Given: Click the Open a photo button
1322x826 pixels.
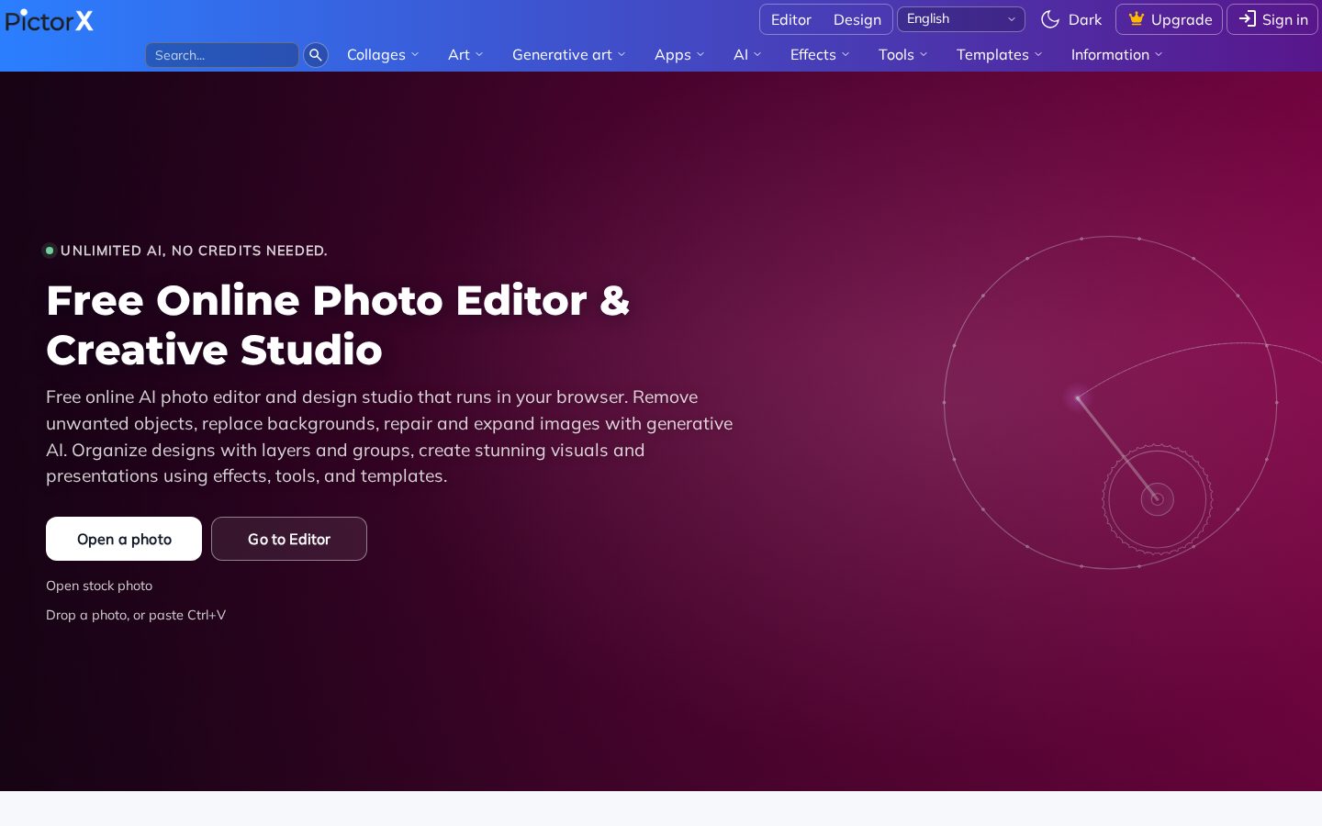Looking at the screenshot, I should coord(124,539).
